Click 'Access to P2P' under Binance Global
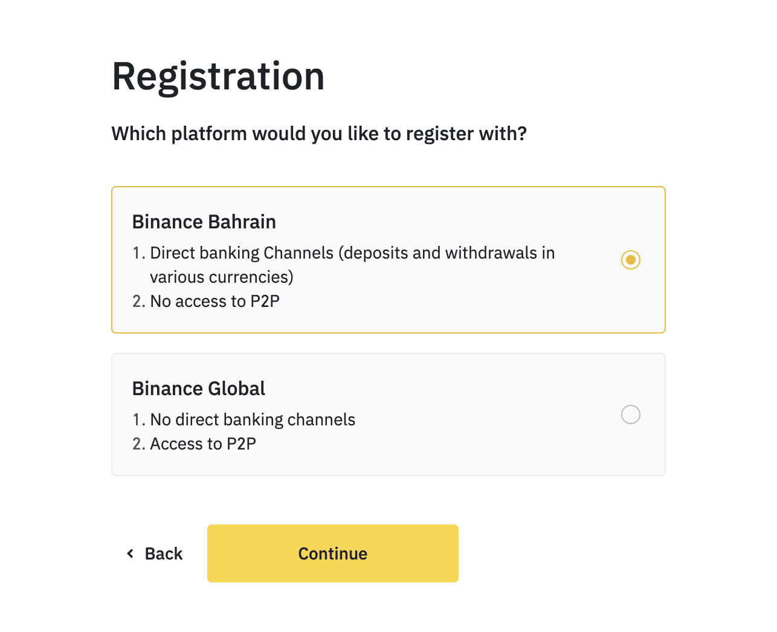 pos(202,443)
